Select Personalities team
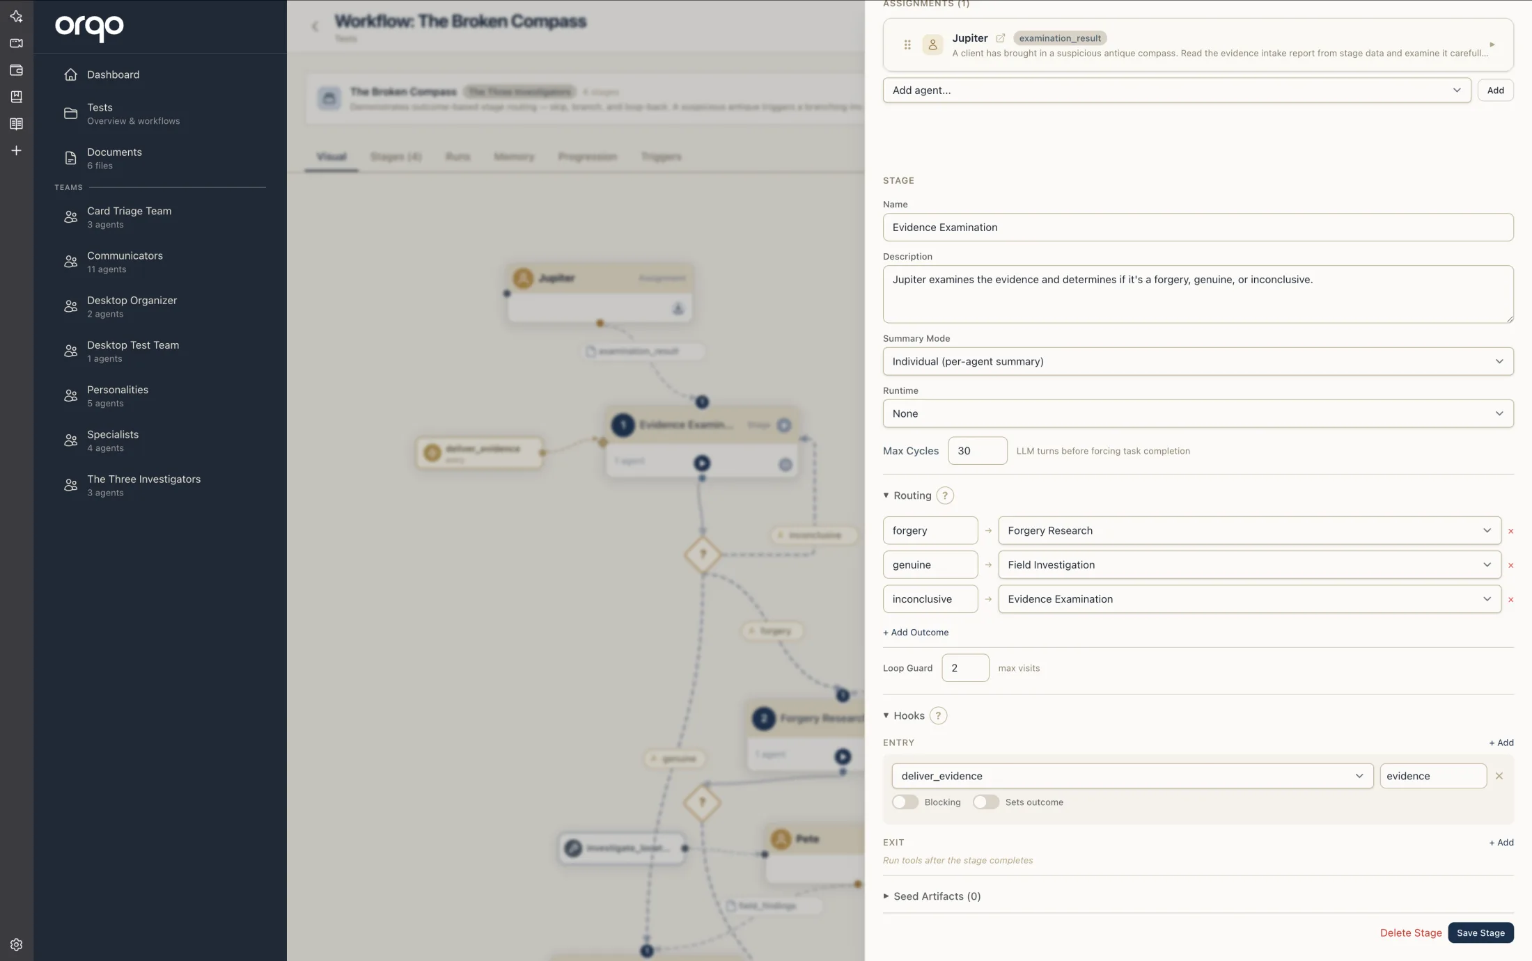Image resolution: width=1532 pixels, height=961 pixels. point(160,396)
